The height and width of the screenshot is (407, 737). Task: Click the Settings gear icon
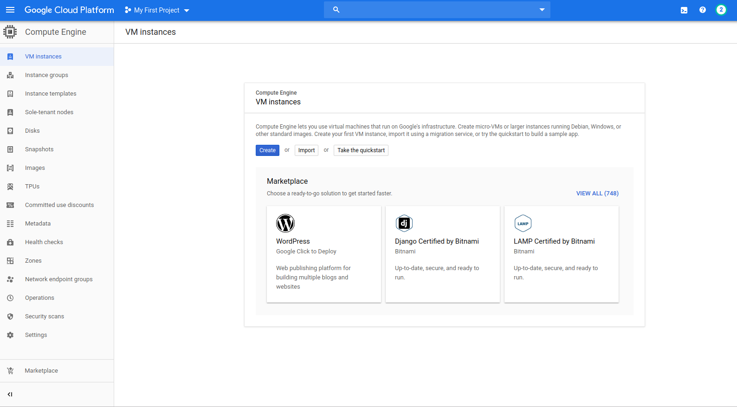point(10,335)
